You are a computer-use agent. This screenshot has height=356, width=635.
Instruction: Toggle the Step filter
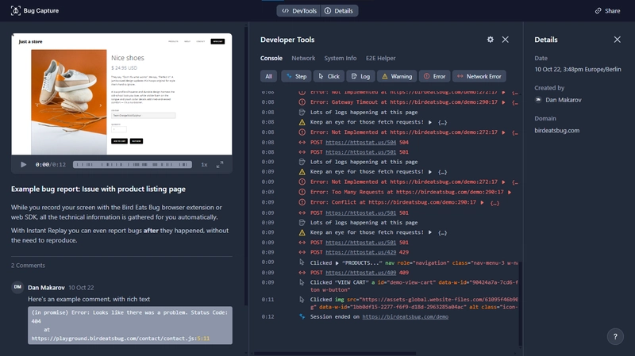pyautogui.click(x=296, y=76)
